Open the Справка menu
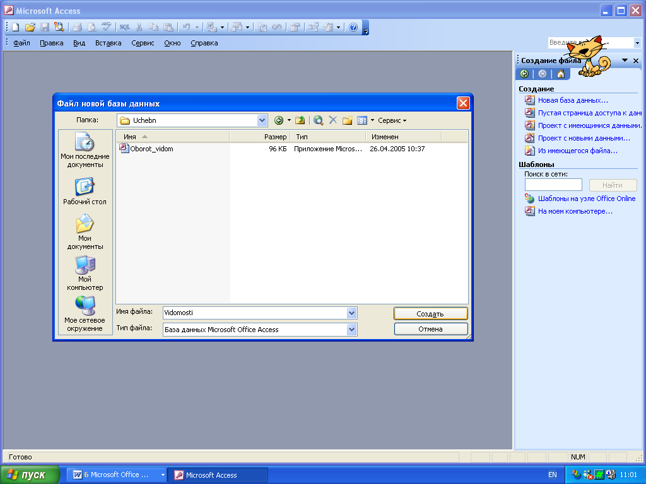The image size is (646, 484). pos(204,43)
